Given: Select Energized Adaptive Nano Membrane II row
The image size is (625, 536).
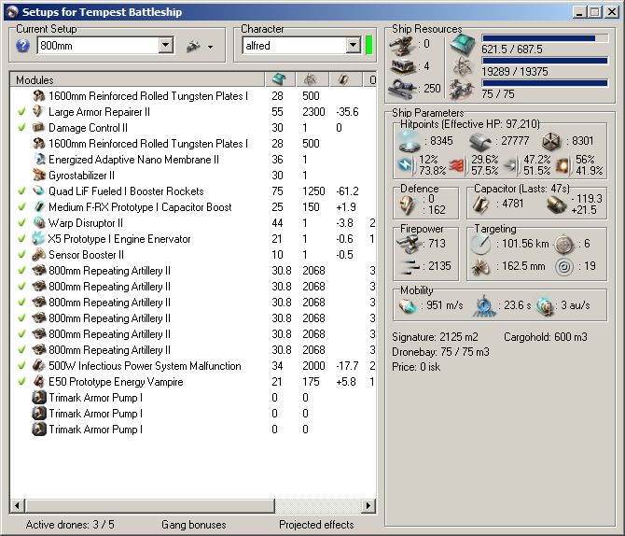Looking at the screenshot, I should tap(133, 160).
